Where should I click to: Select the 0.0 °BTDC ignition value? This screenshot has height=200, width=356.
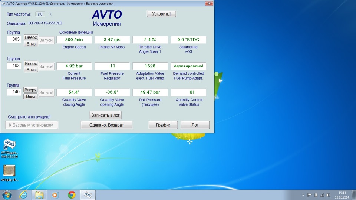click(188, 40)
